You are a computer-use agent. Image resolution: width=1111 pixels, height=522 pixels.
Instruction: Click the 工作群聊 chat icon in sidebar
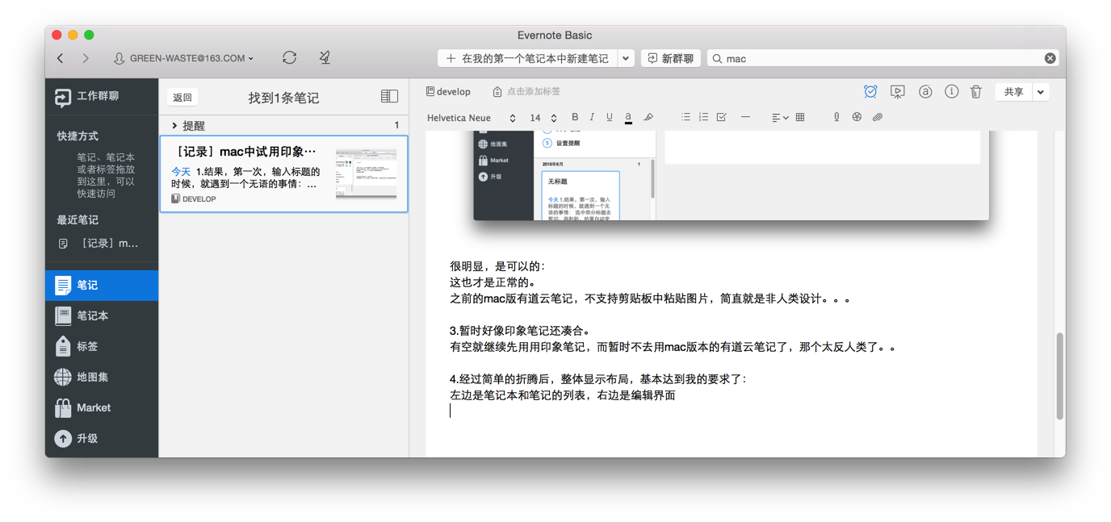tap(62, 98)
